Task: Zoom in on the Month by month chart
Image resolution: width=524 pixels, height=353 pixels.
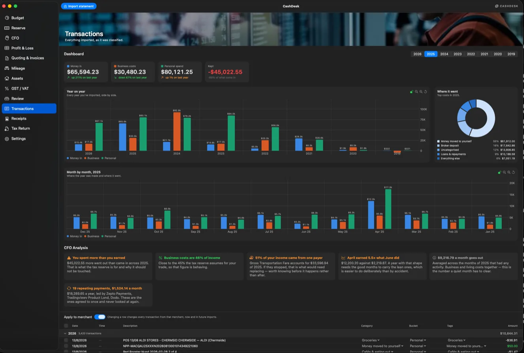Action: (509, 172)
